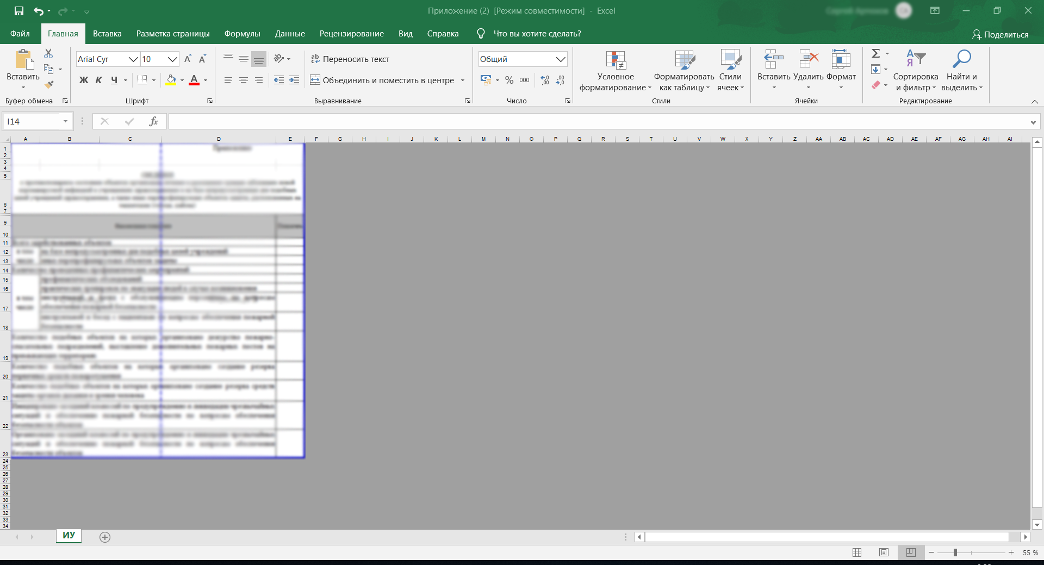Open the Fill down-arrow tool
1044x565 pixels.
point(875,69)
